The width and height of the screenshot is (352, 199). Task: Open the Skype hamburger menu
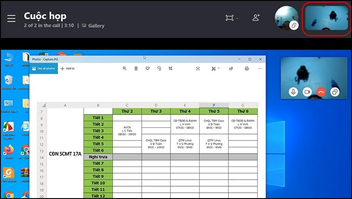click(x=11, y=18)
